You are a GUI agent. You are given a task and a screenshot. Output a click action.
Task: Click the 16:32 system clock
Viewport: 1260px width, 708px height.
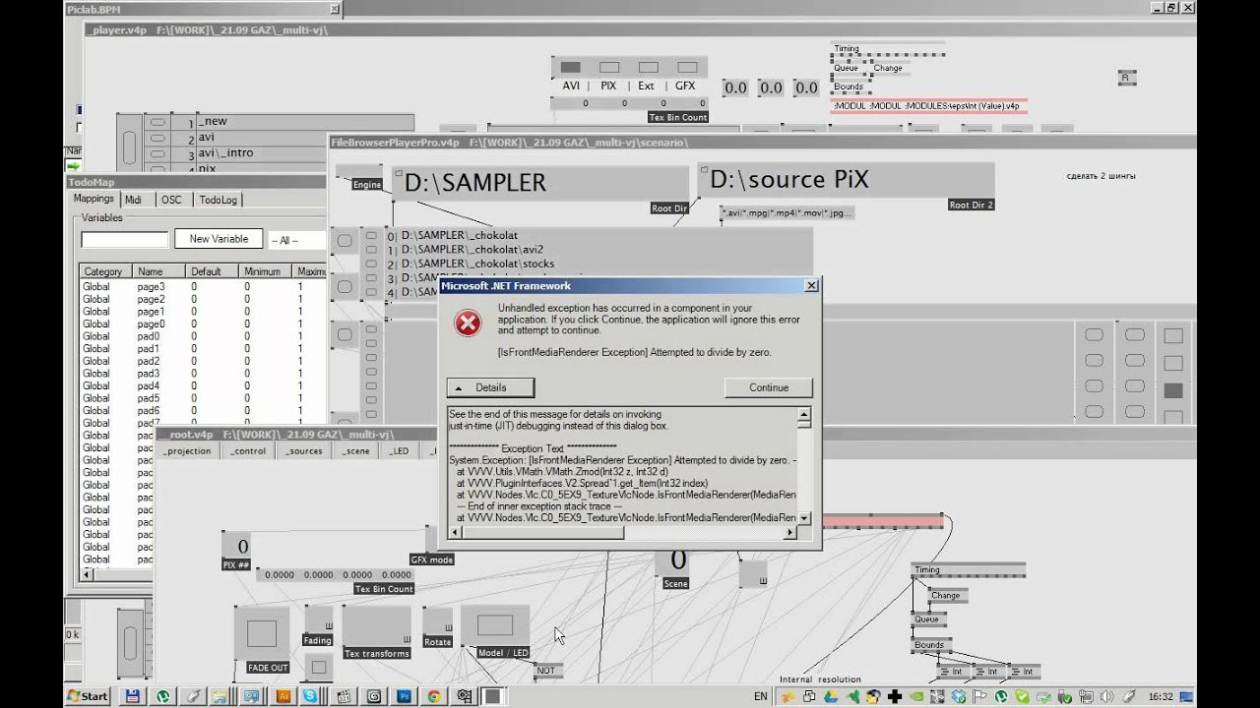pos(1160,696)
